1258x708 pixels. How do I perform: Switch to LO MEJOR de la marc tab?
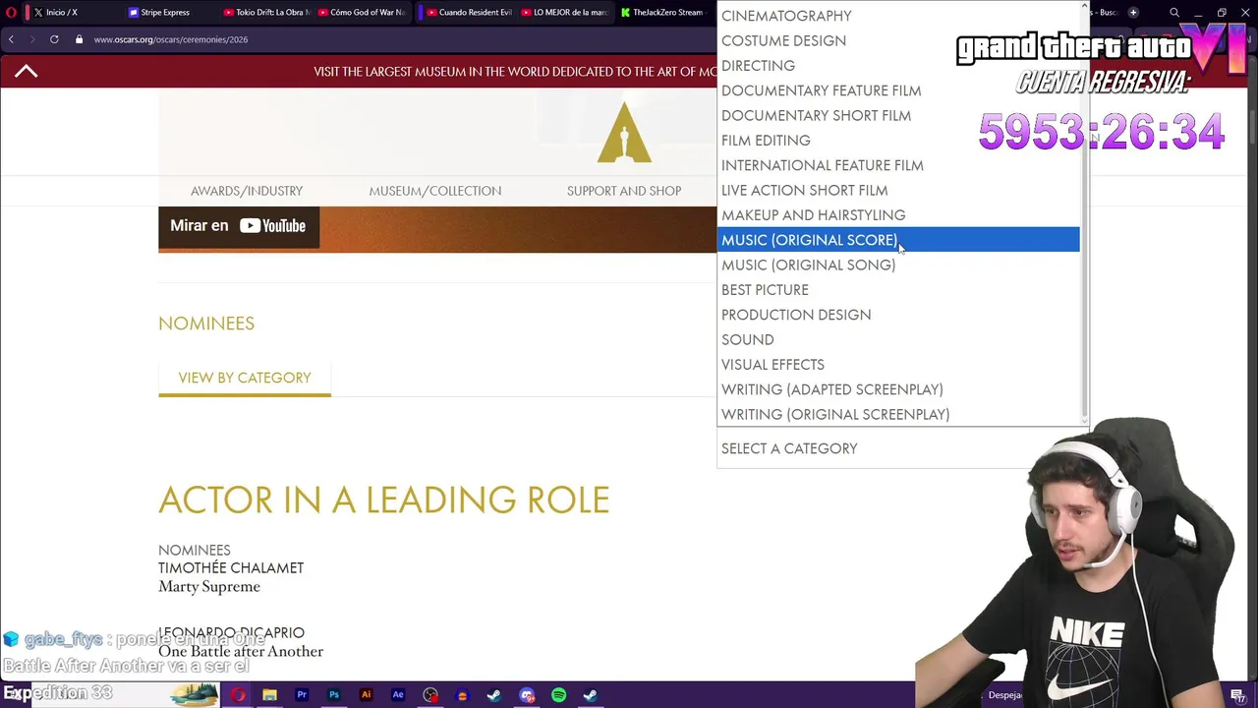tap(562, 12)
